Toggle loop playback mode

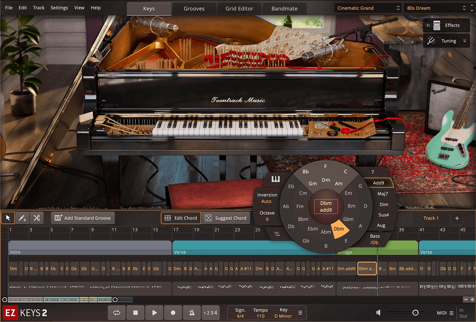117,313
